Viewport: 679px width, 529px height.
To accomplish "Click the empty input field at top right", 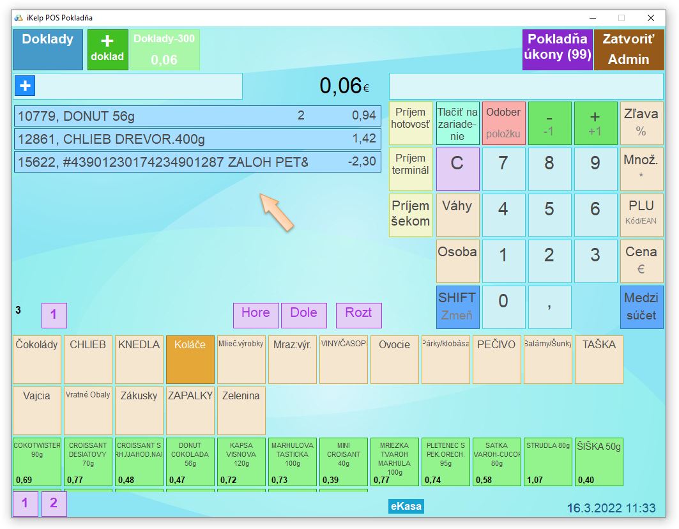I will 526,86.
